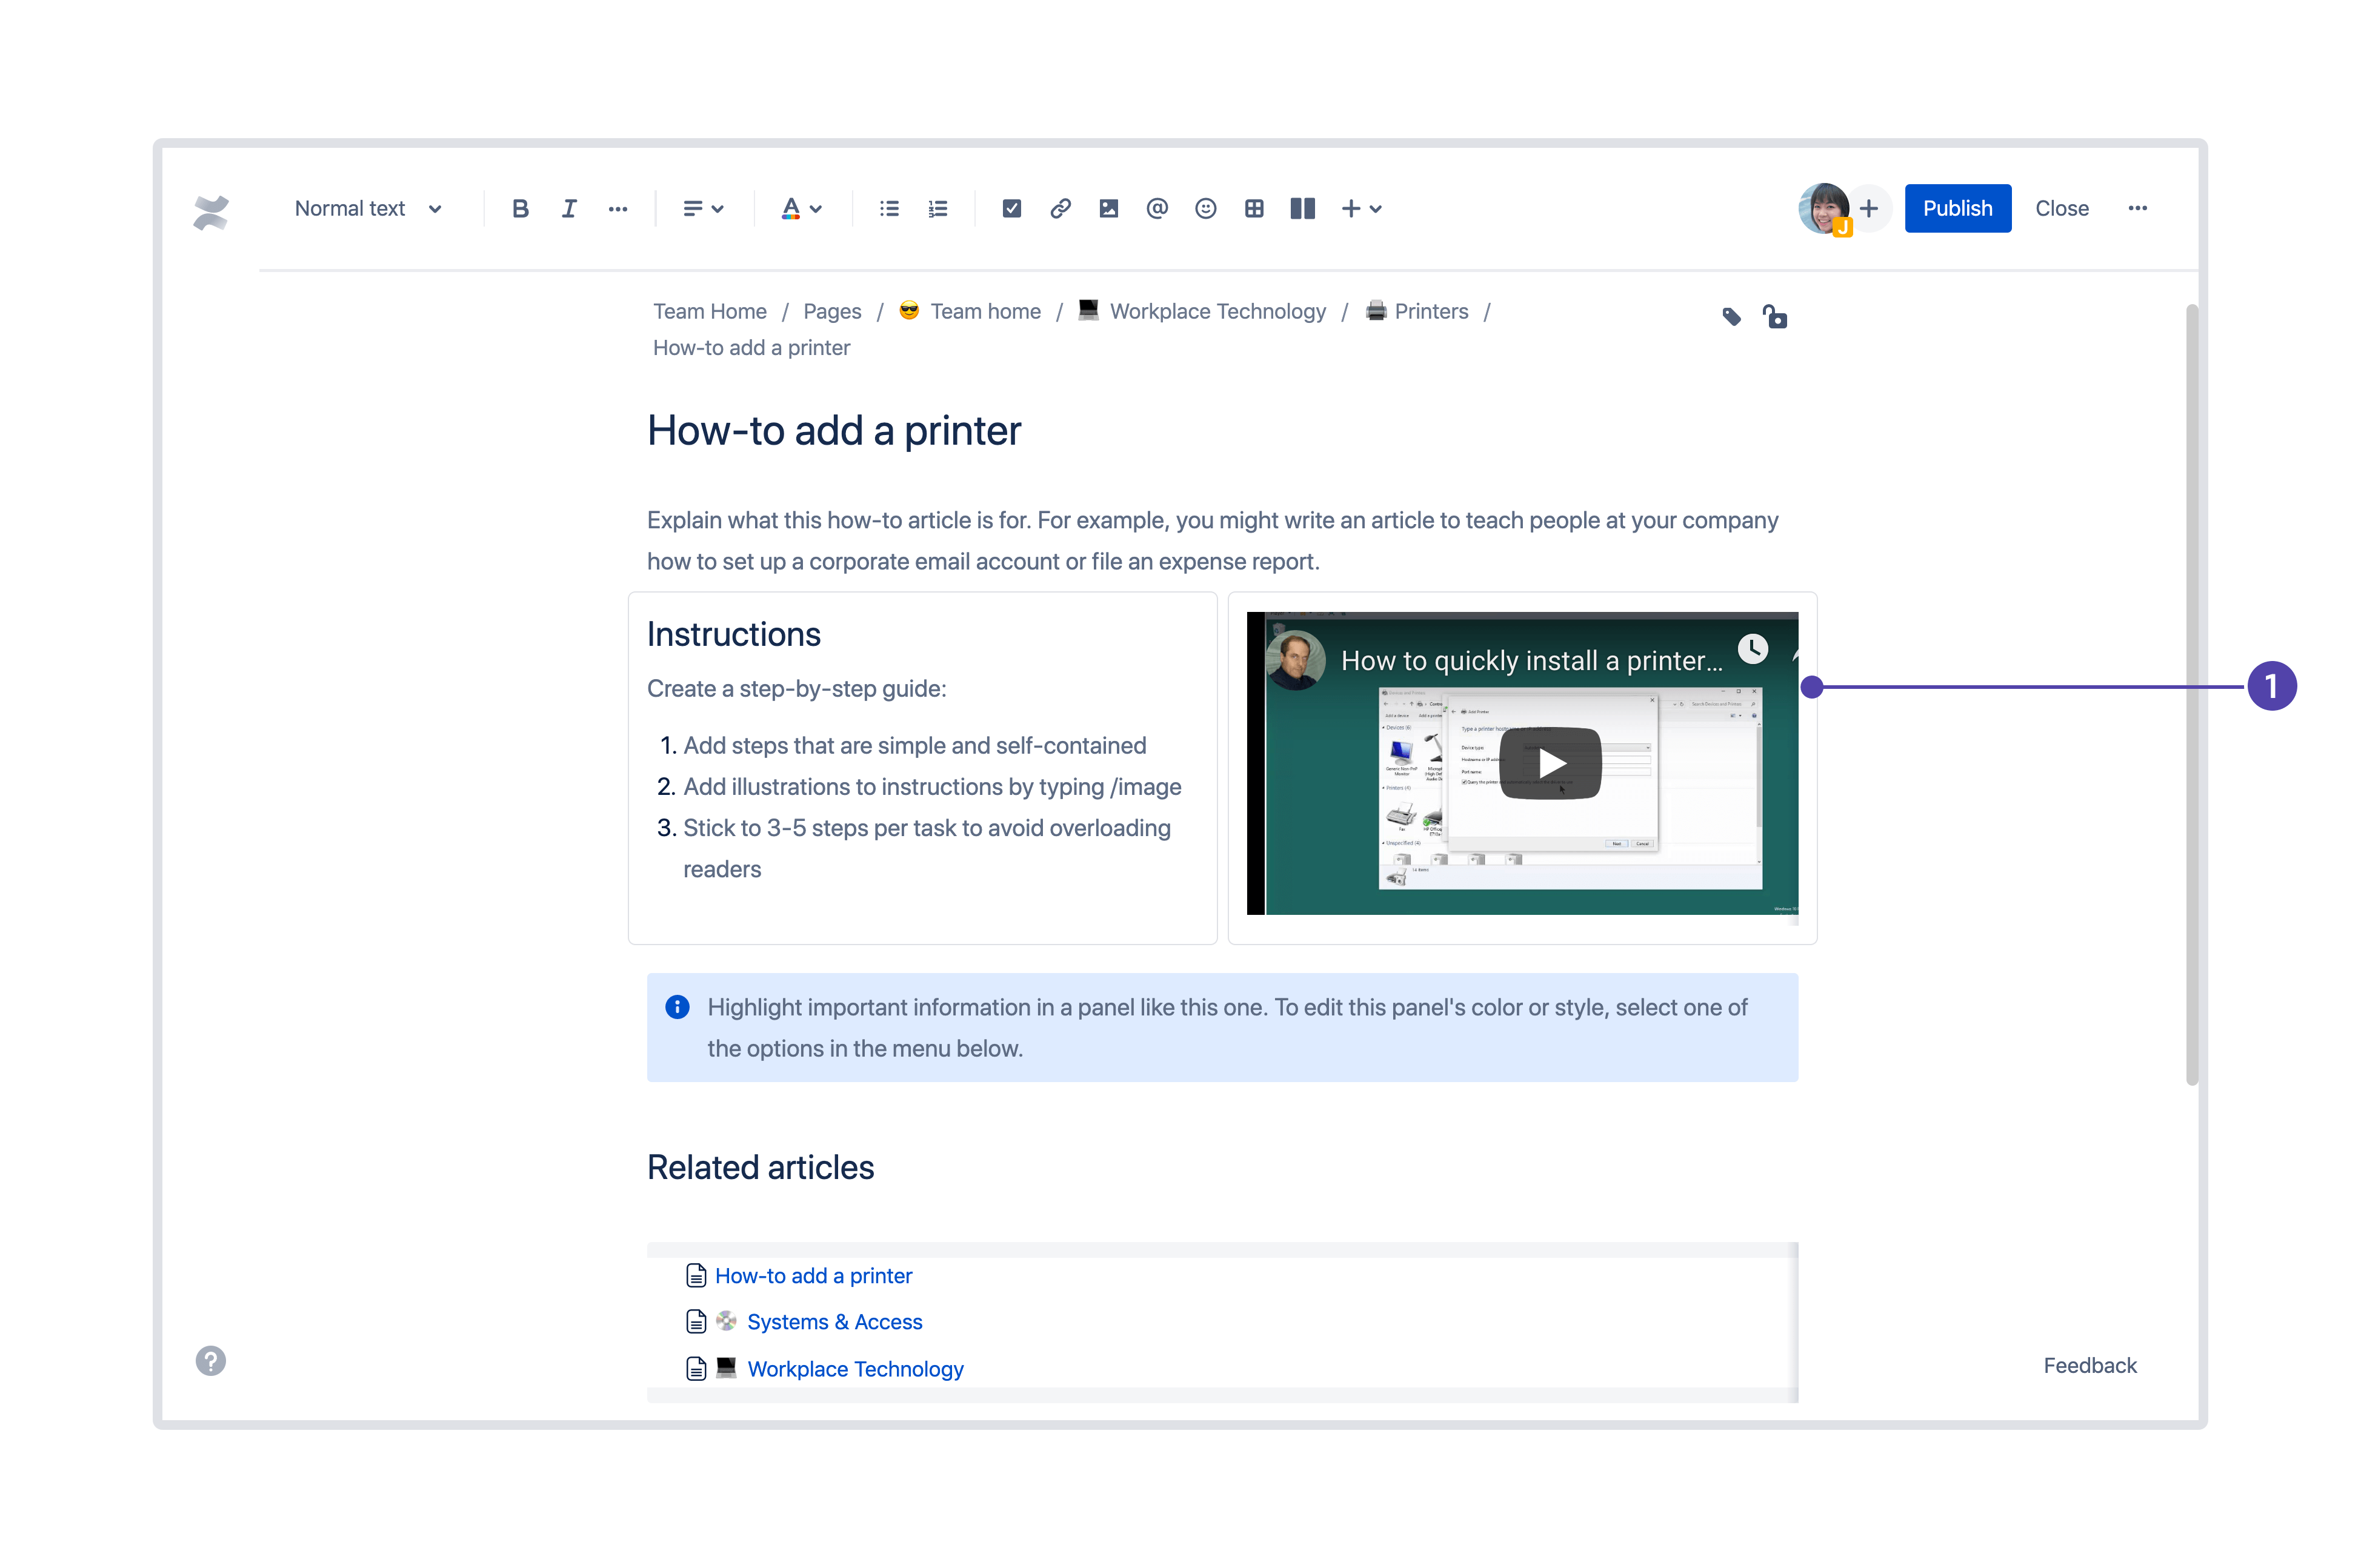Open the emoji picker
Viewport: 2361px width, 1568px height.
coord(1205,209)
